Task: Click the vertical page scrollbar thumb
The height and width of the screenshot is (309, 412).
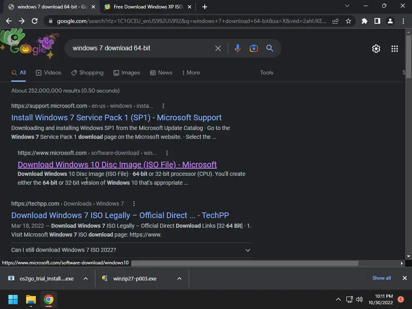Action: pos(408,56)
